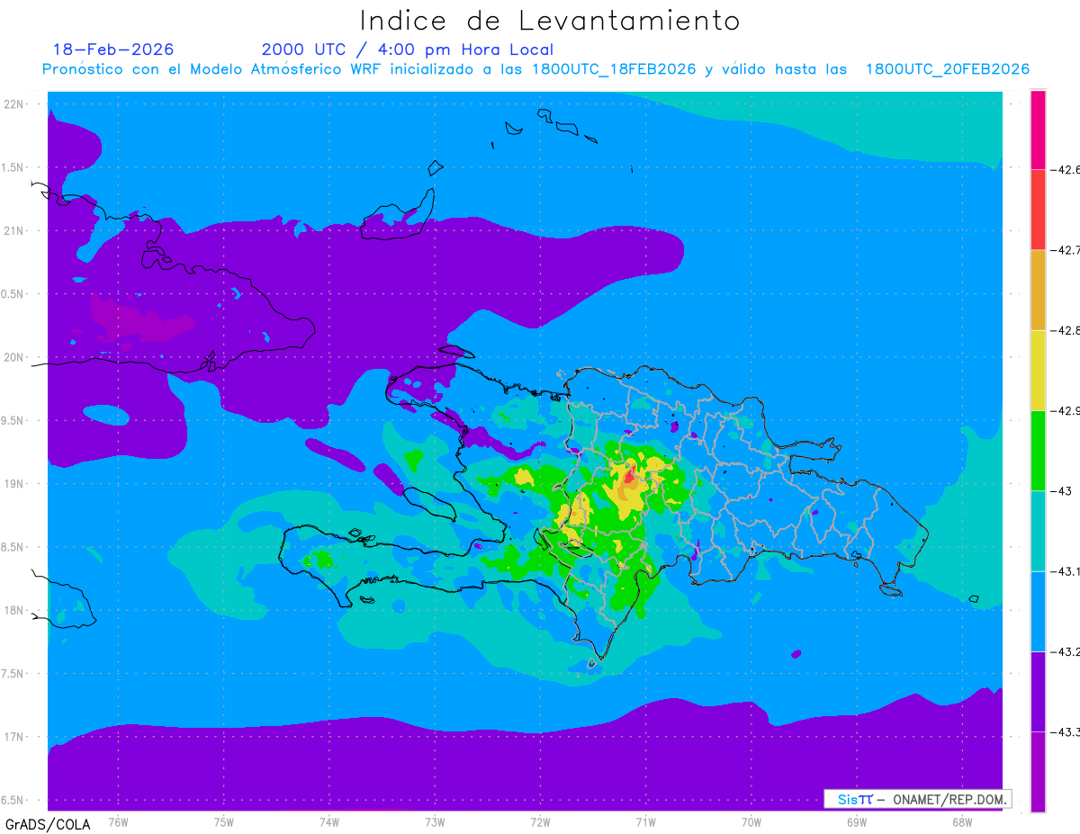The image size is (1080, 834).
Task: Click the 'ONAMET/REP.DOM.' label box
Action: (917, 799)
